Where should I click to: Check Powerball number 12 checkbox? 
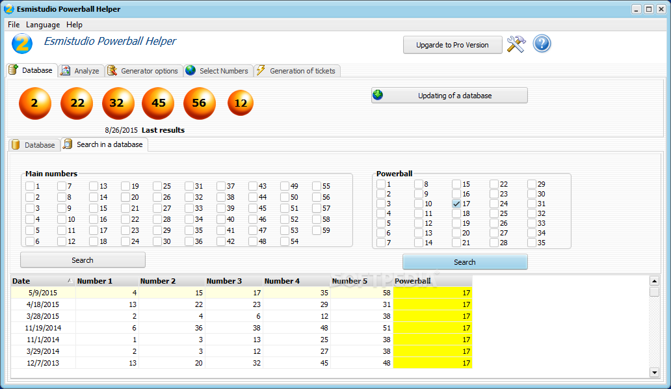(419, 223)
